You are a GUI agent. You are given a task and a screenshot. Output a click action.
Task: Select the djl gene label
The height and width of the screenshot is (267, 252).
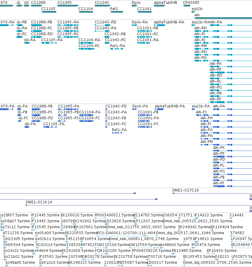[x=26, y=3]
